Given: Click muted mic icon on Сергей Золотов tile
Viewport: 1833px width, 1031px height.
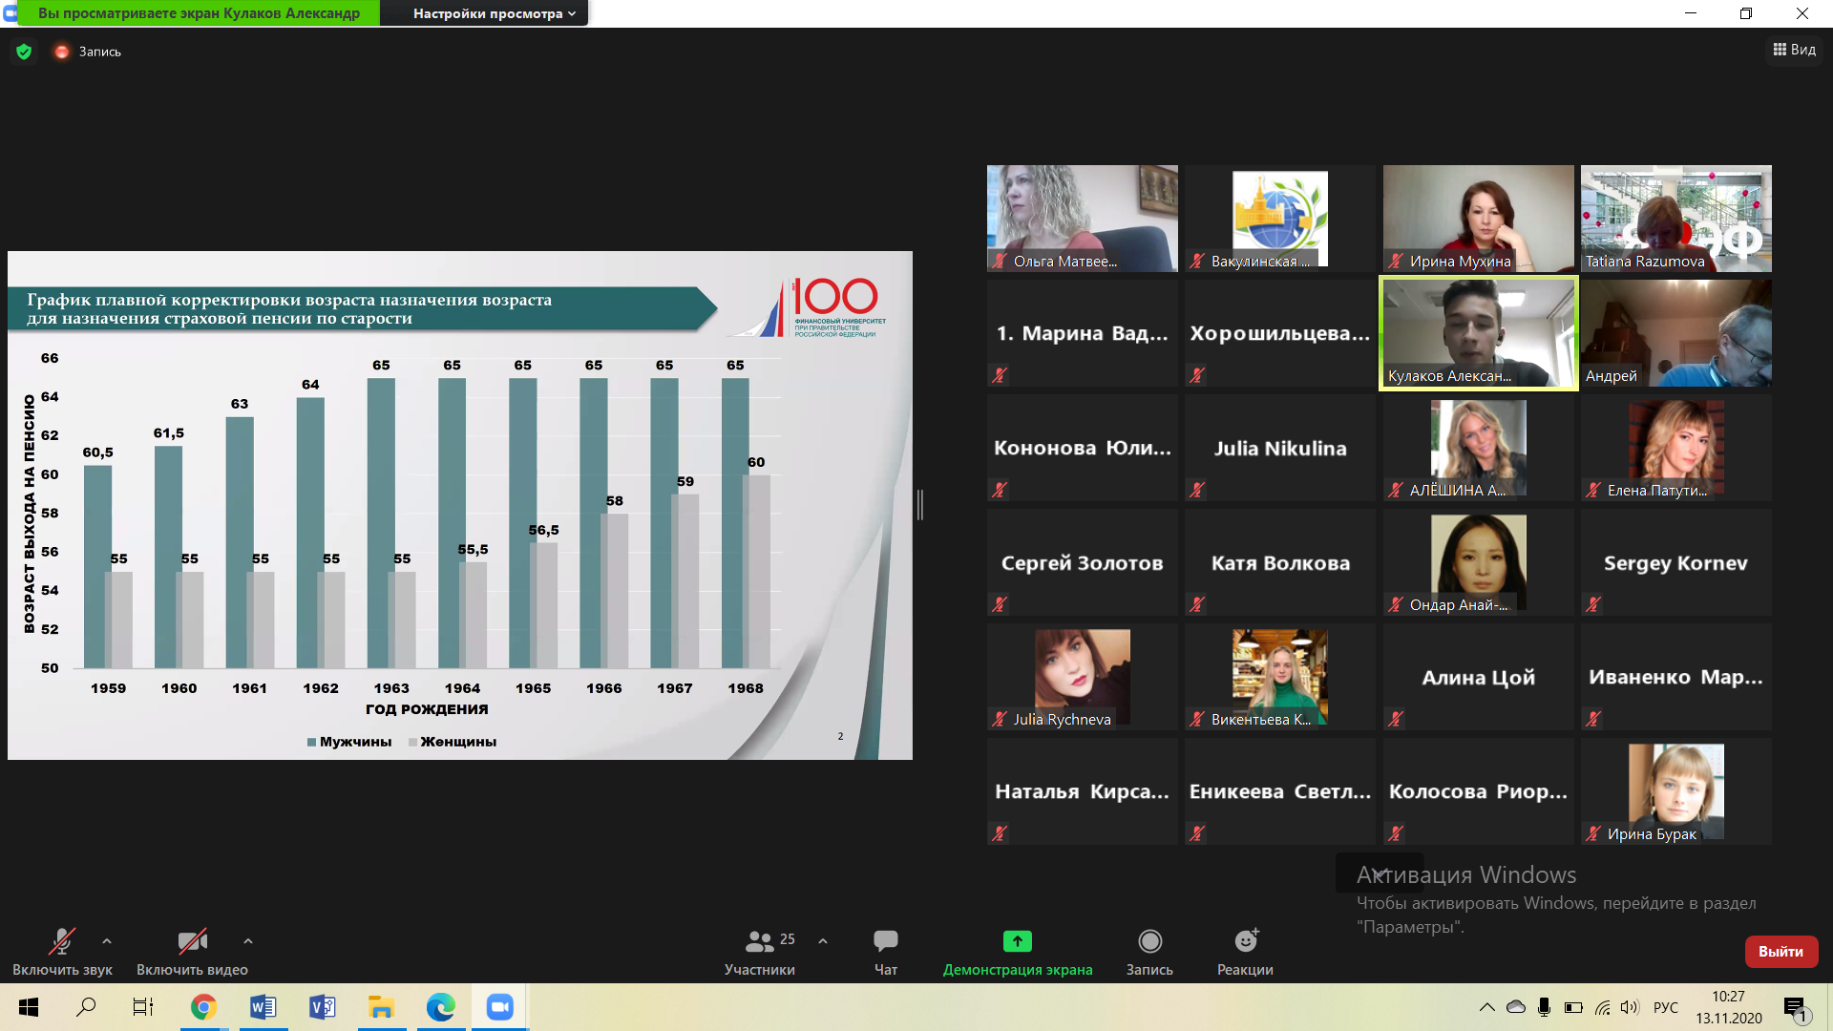Looking at the screenshot, I should (1000, 604).
